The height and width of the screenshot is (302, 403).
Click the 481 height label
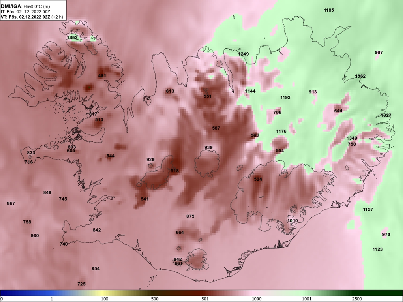(x=102, y=76)
